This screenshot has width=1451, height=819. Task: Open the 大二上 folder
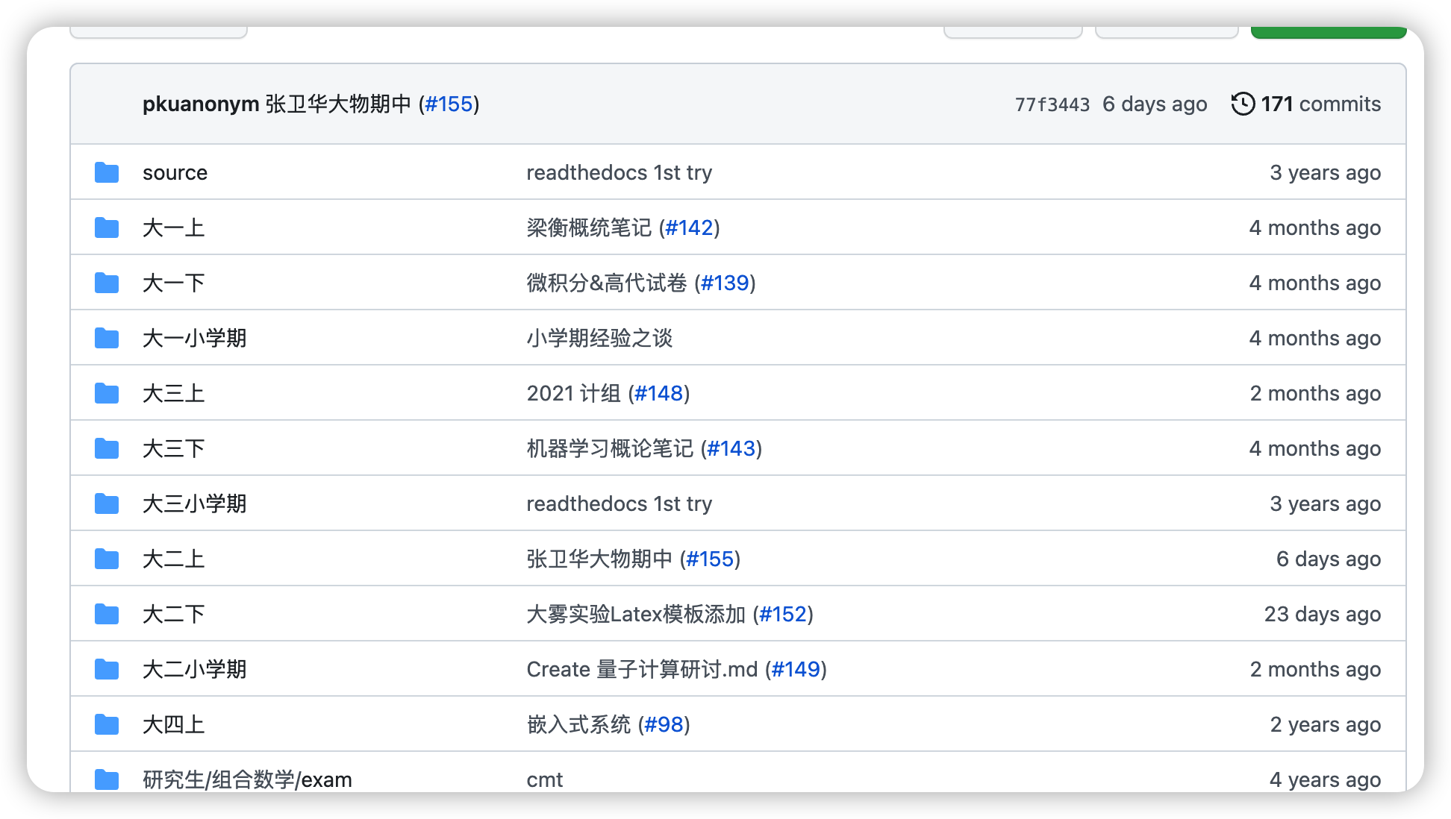click(x=173, y=559)
